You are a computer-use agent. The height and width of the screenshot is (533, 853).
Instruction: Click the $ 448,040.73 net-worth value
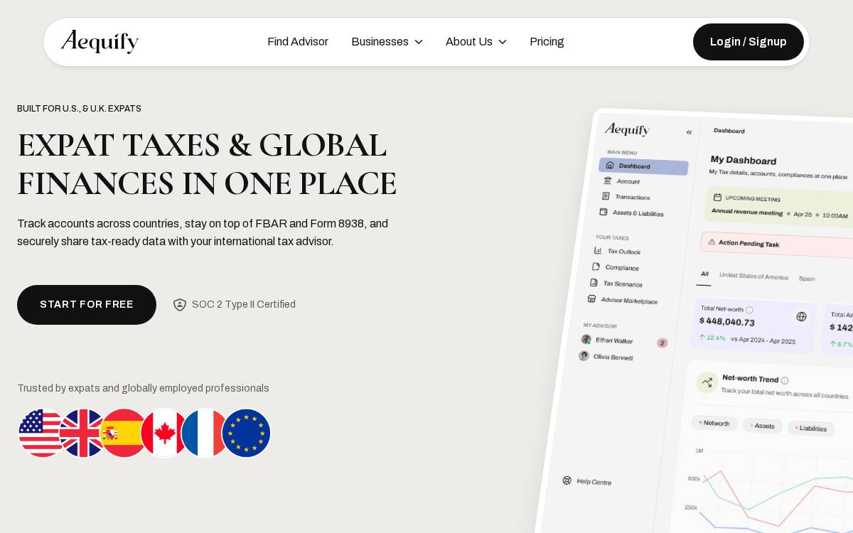pos(726,321)
